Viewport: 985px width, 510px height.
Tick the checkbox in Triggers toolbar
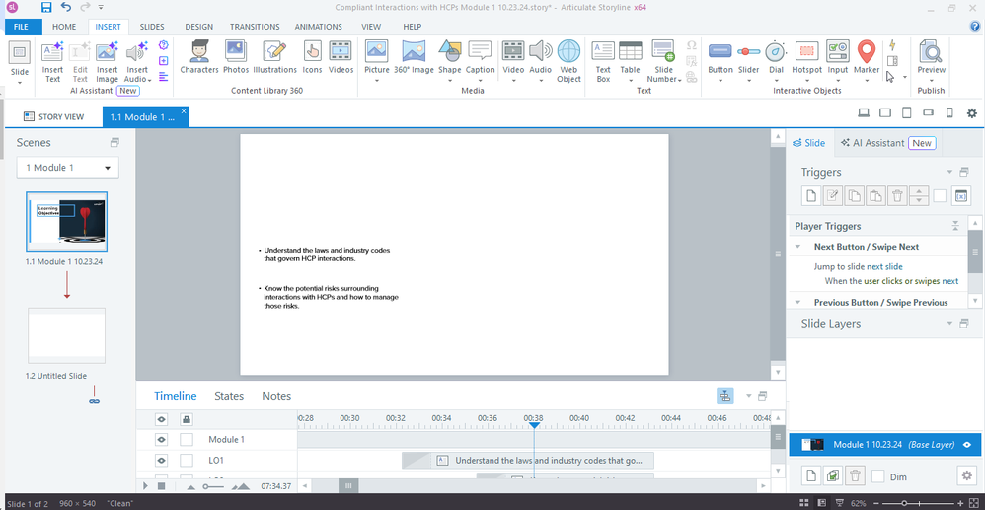tap(940, 196)
